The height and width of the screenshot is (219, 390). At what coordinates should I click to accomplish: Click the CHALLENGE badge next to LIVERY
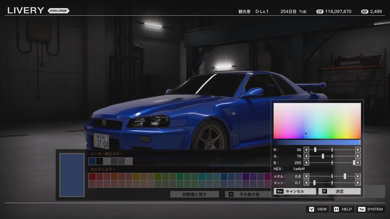click(x=58, y=11)
